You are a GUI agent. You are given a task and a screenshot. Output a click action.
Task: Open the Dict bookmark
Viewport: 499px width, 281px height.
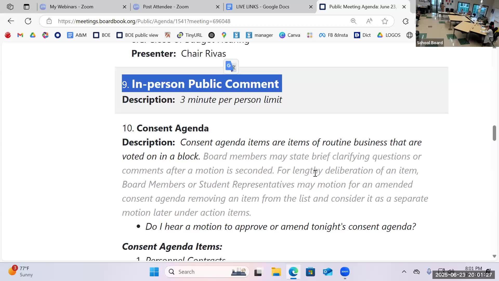point(362,35)
